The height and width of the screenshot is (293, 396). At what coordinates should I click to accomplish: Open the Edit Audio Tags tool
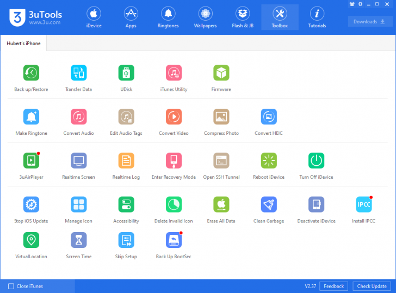pyautogui.click(x=126, y=116)
